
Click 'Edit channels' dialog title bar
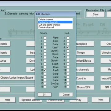[55, 14]
